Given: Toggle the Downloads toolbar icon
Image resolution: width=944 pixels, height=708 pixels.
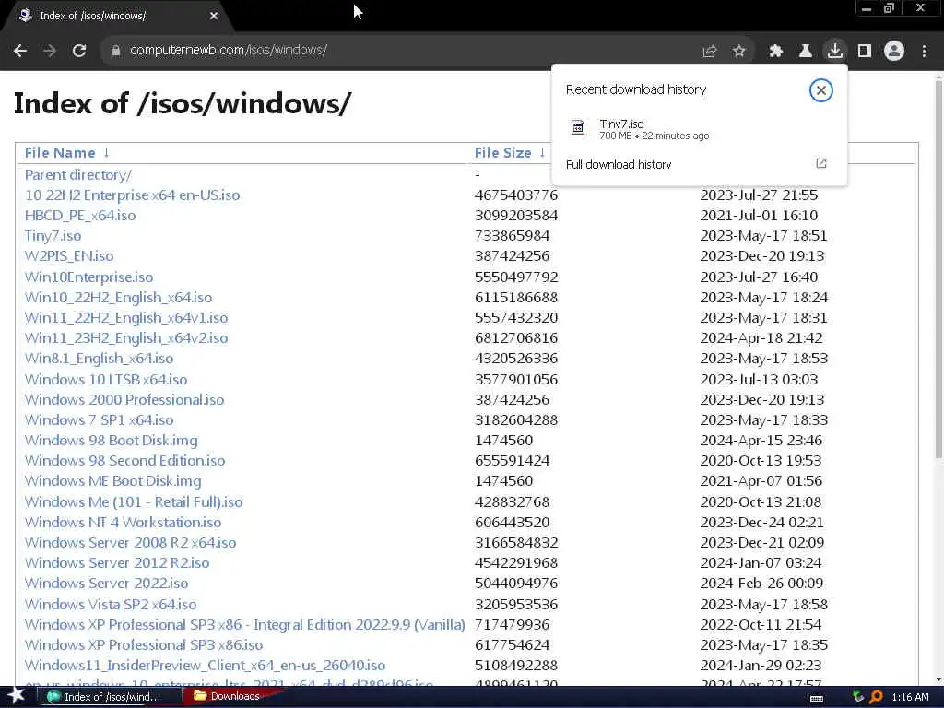Looking at the screenshot, I should (x=835, y=51).
